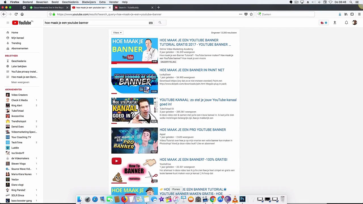Open the account avatar menu
Image resolution: width=363 pixels, height=204 pixels.
tap(354, 23)
